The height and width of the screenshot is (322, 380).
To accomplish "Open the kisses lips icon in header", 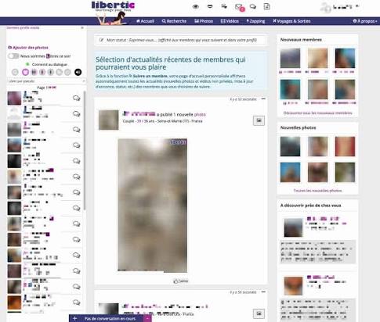I will [x=210, y=6].
